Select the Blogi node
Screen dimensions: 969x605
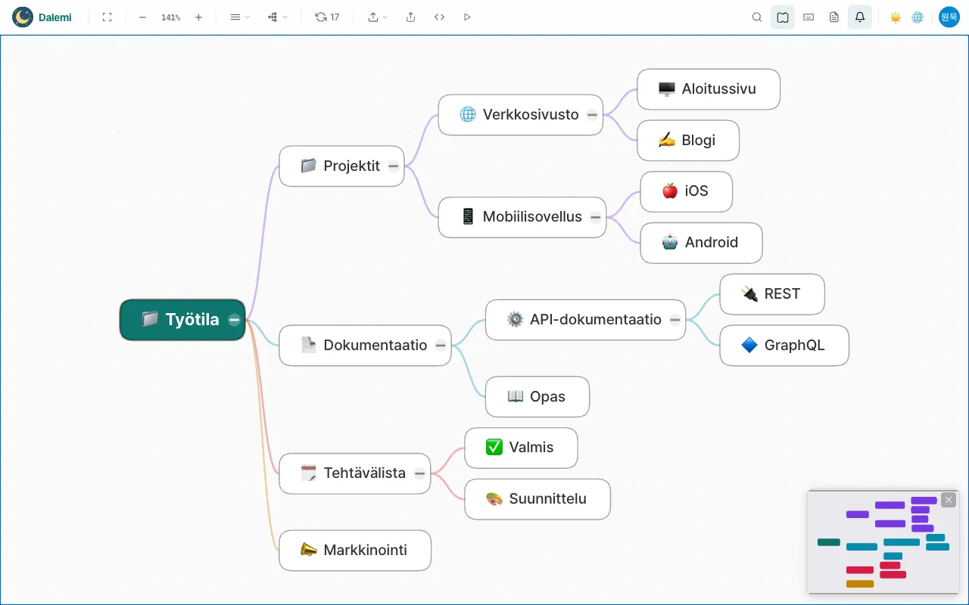click(x=688, y=141)
